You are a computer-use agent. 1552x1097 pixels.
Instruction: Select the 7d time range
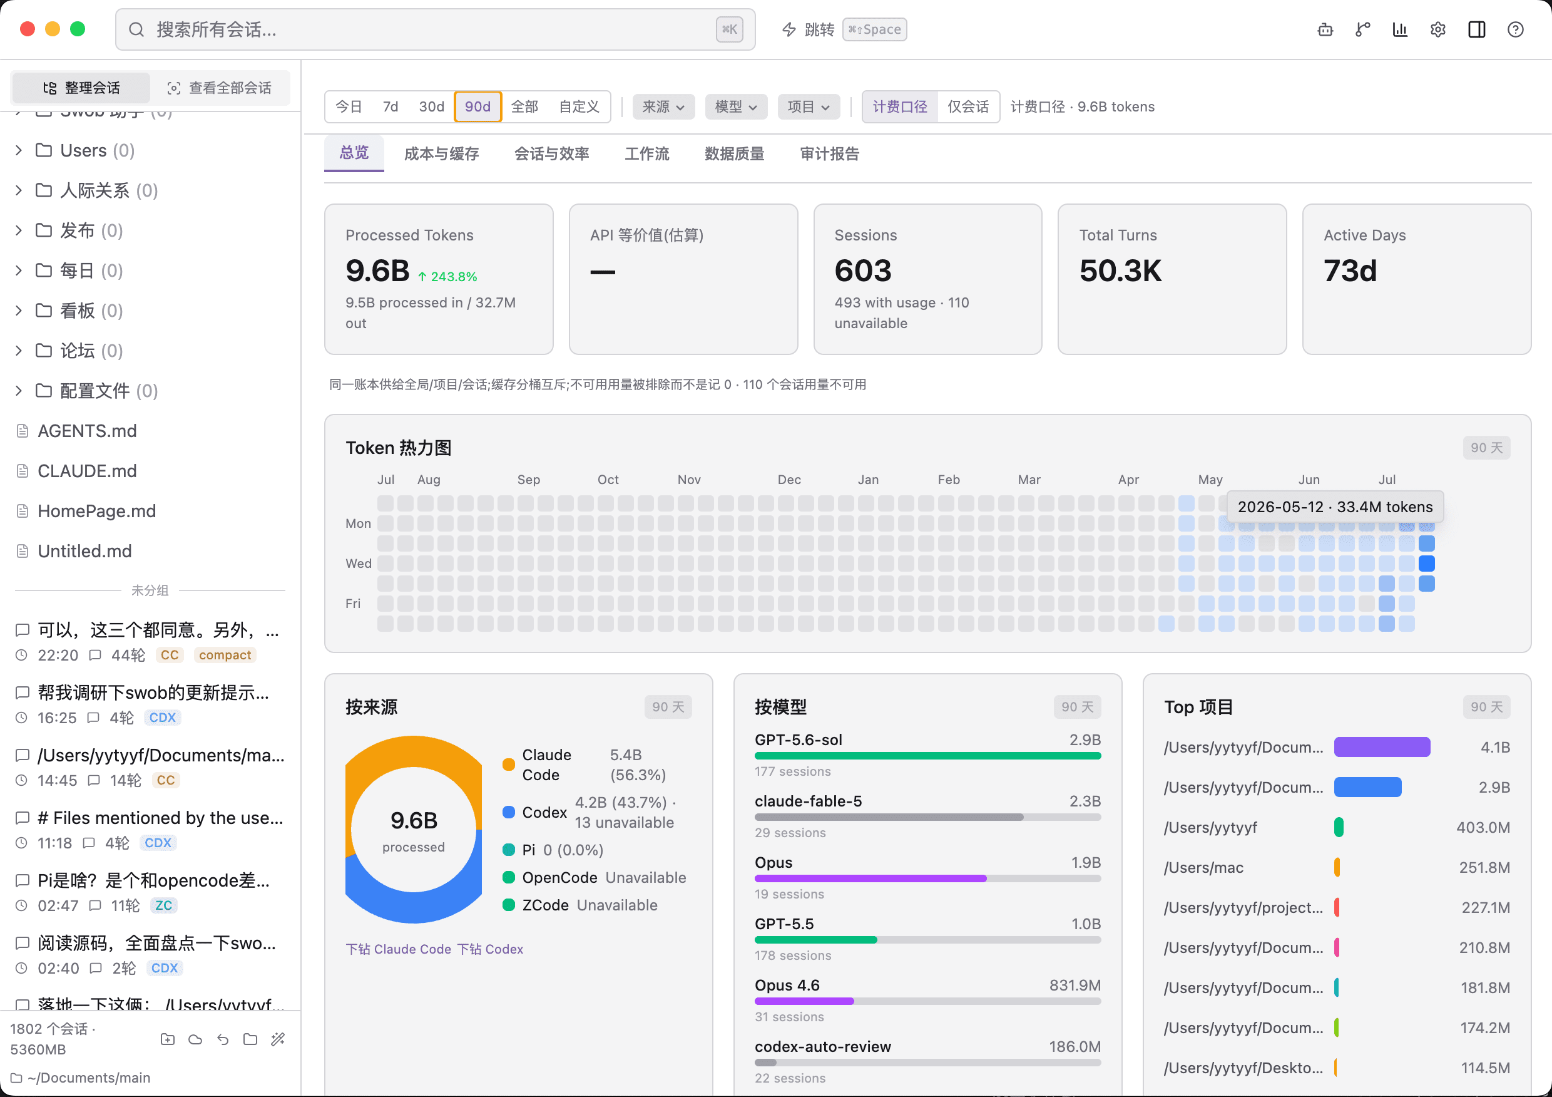(x=390, y=107)
